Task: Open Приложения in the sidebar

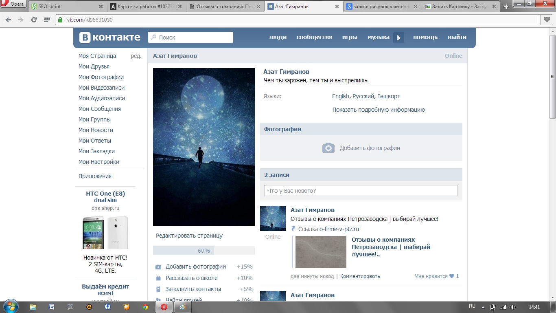Action: tap(95, 176)
